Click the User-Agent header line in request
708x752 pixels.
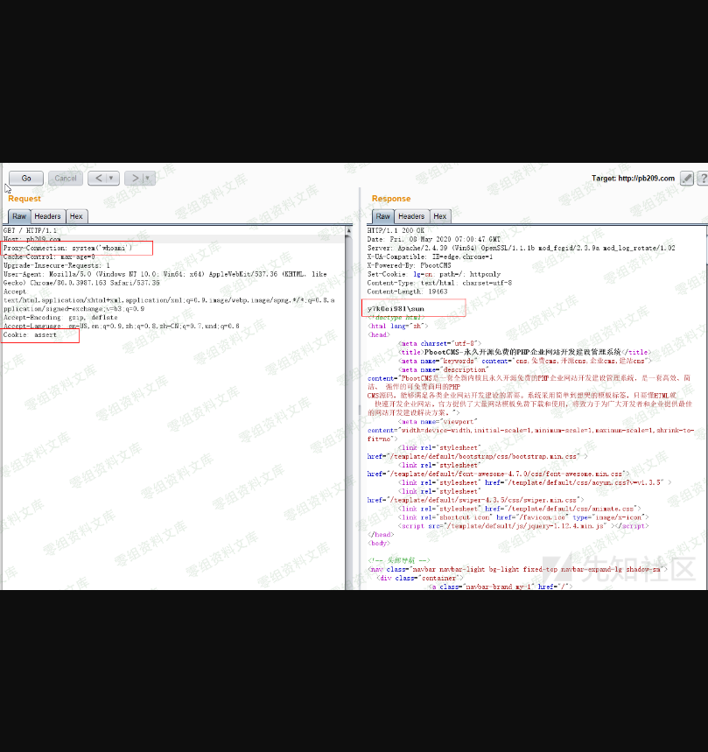pos(131,274)
